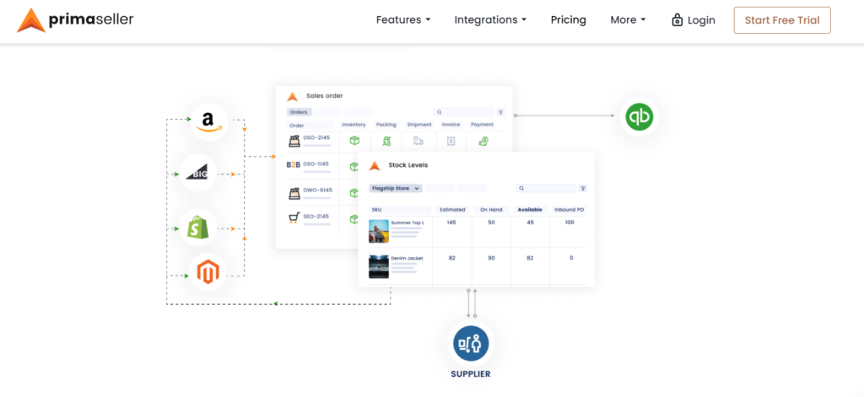Screen dimensions: 864x397
Task: Click the Sales order search field
Action: click(x=464, y=112)
